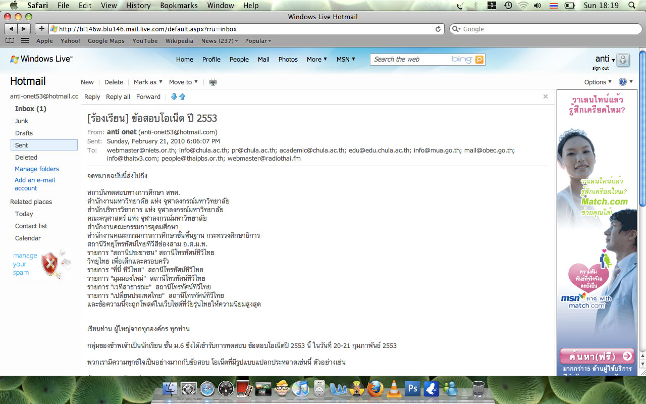Screen dimensions: 646x404
Task: Show all bookmarks via open book icon
Action: coord(10,41)
